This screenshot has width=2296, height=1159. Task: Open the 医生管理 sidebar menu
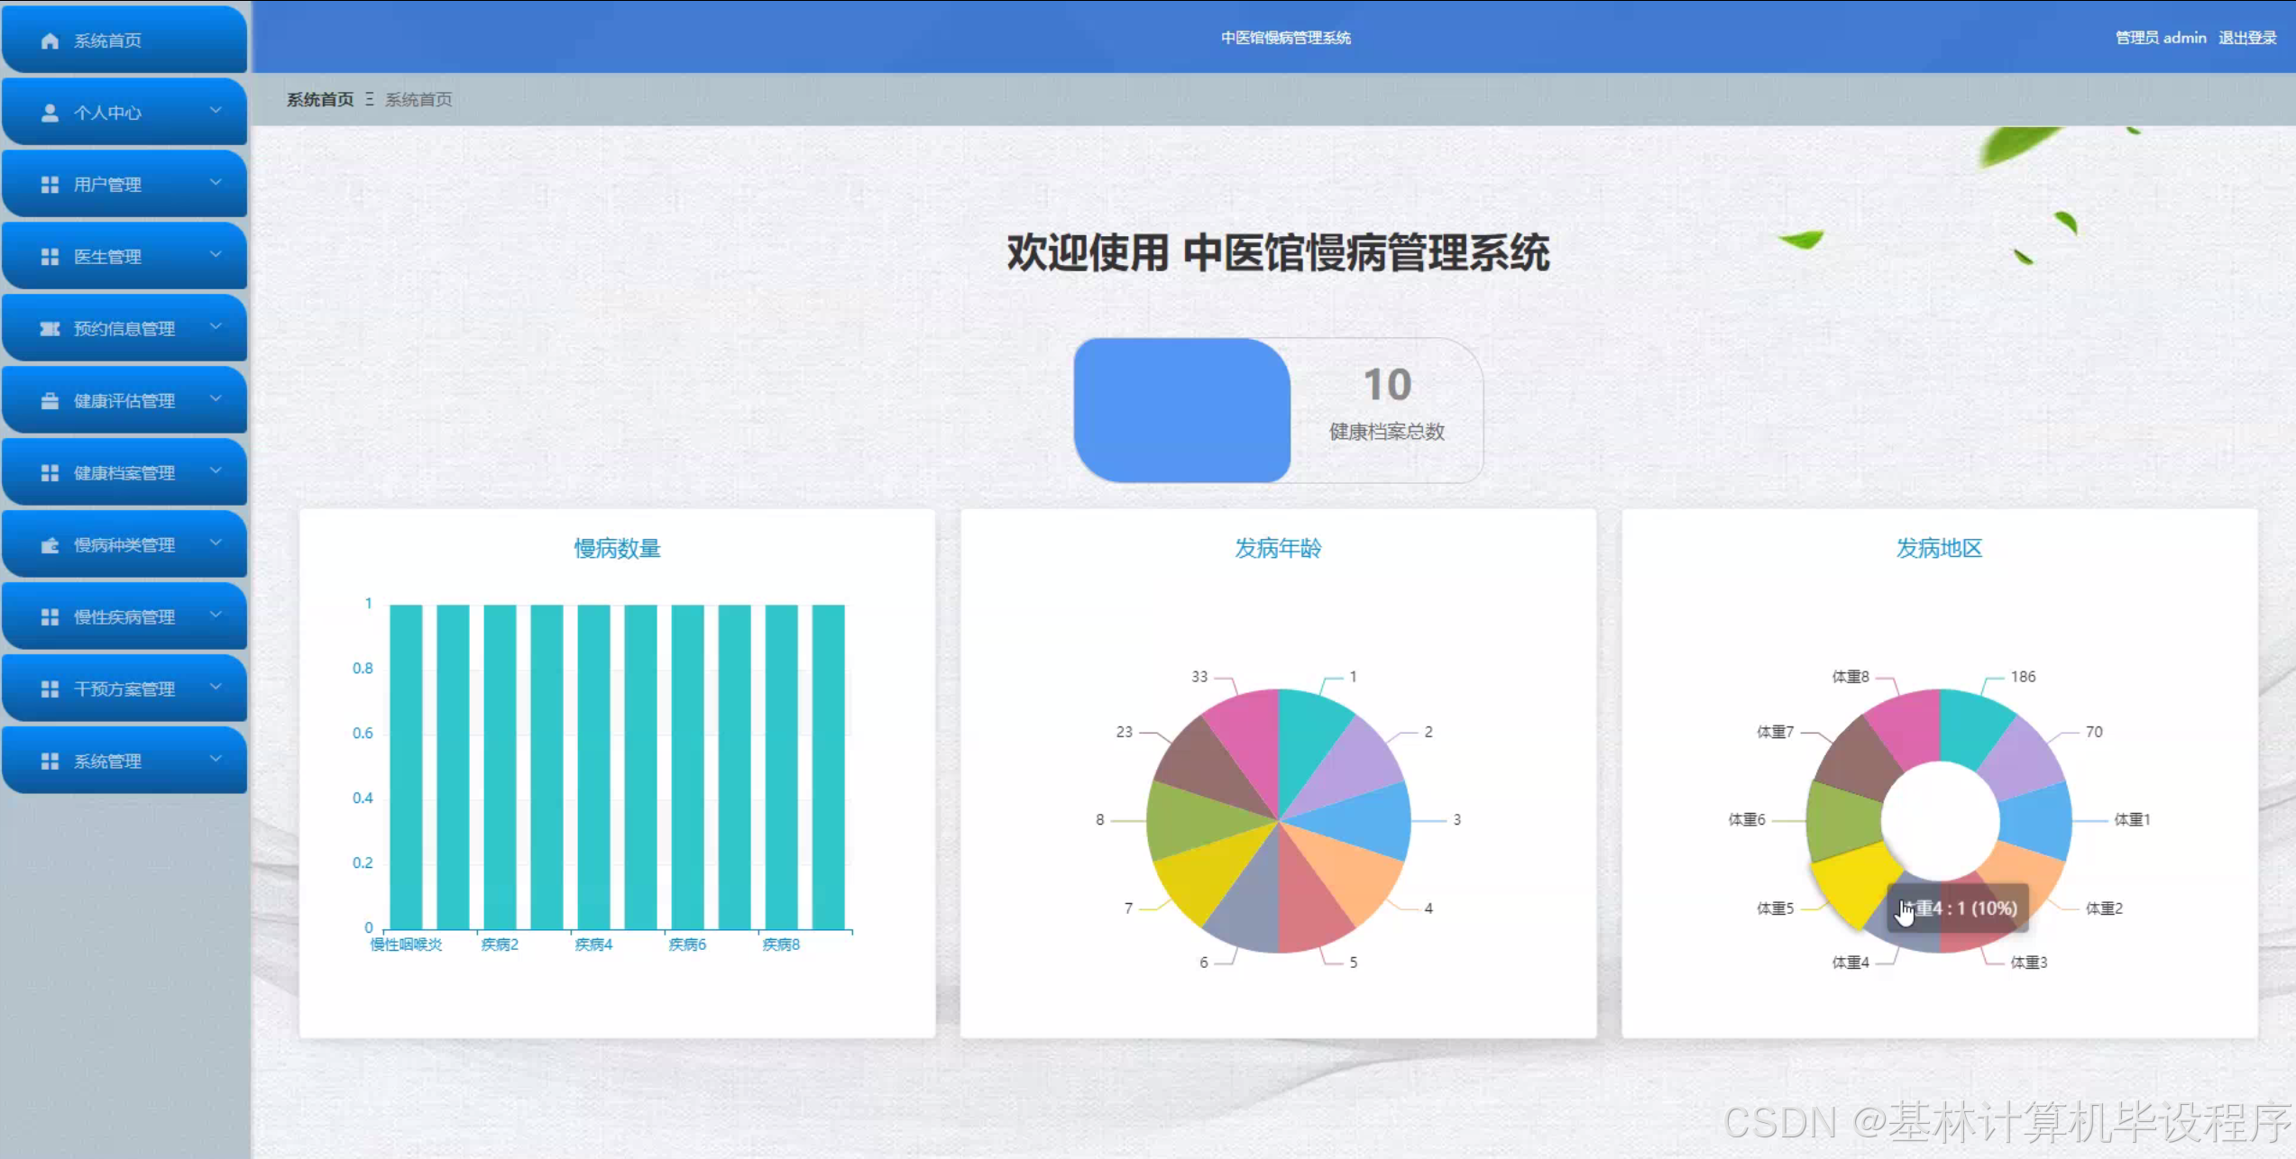(107, 257)
